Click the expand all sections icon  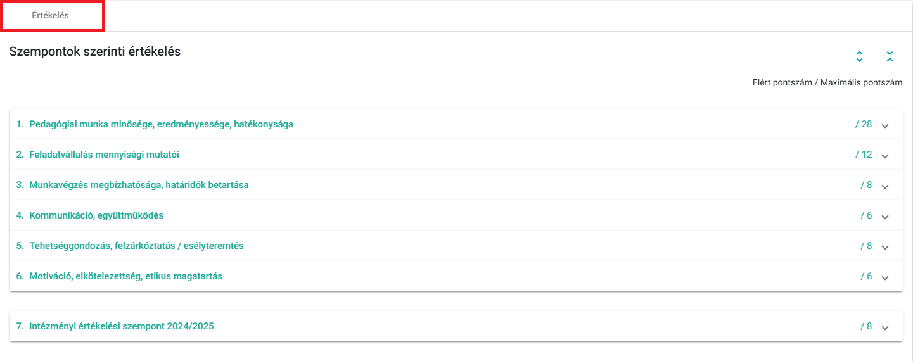point(859,56)
